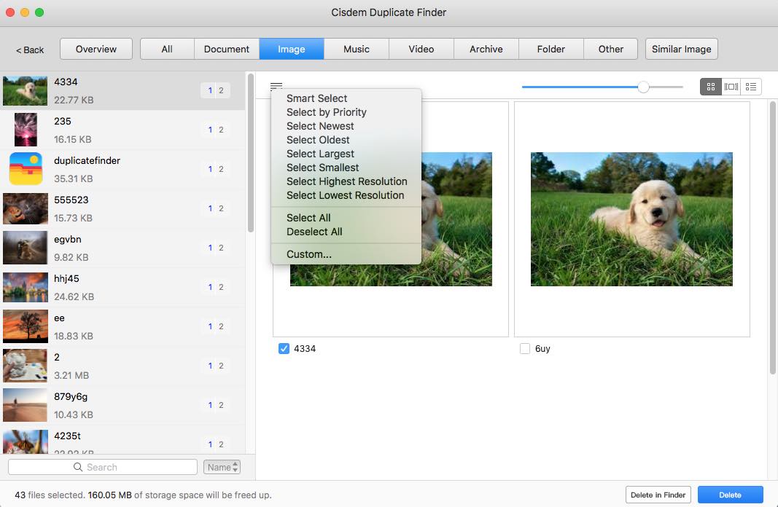Choose Select by Priority
Screen dimensions: 778x507
[x=327, y=112]
